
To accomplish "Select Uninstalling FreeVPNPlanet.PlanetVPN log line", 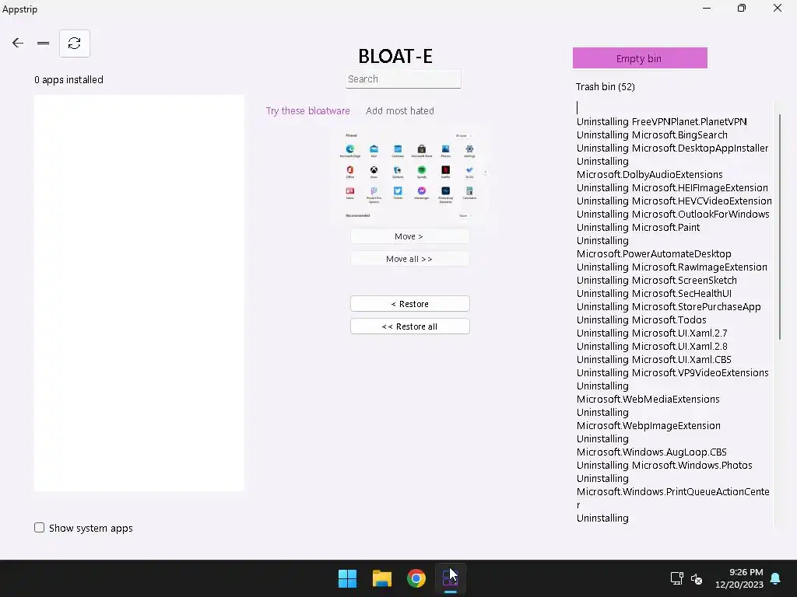I will [662, 122].
